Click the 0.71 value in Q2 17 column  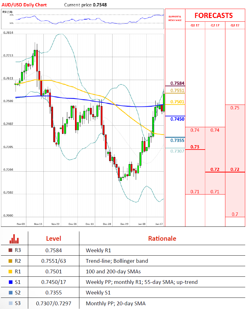click(x=215, y=191)
